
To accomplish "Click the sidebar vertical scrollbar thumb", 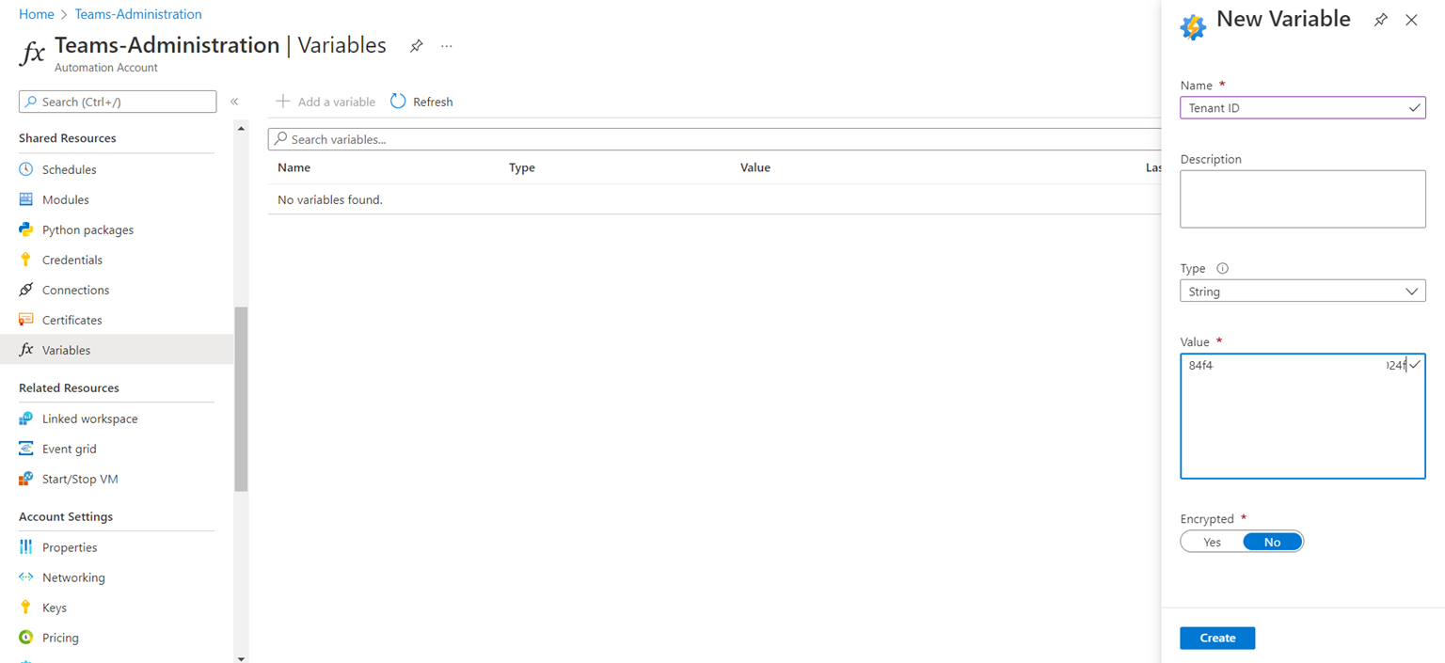I will click(x=241, y=399).
